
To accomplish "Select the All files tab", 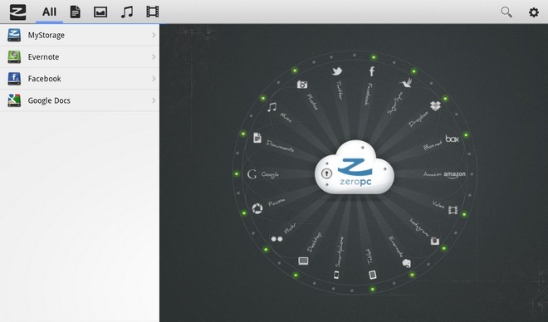I will (x=49, y=12).
